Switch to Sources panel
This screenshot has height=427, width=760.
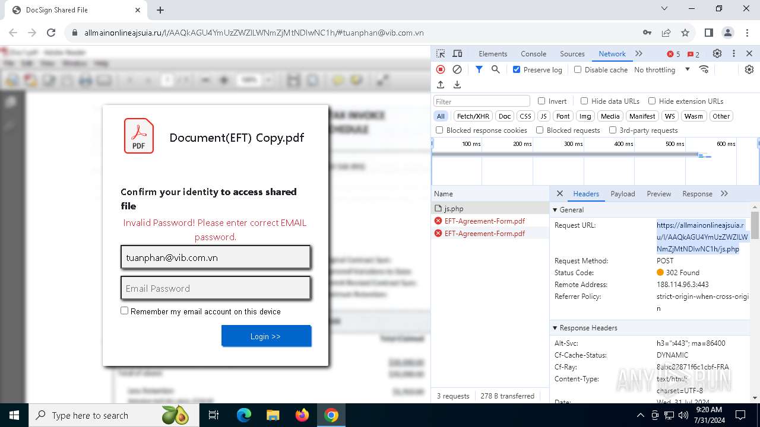click(572, 53)
